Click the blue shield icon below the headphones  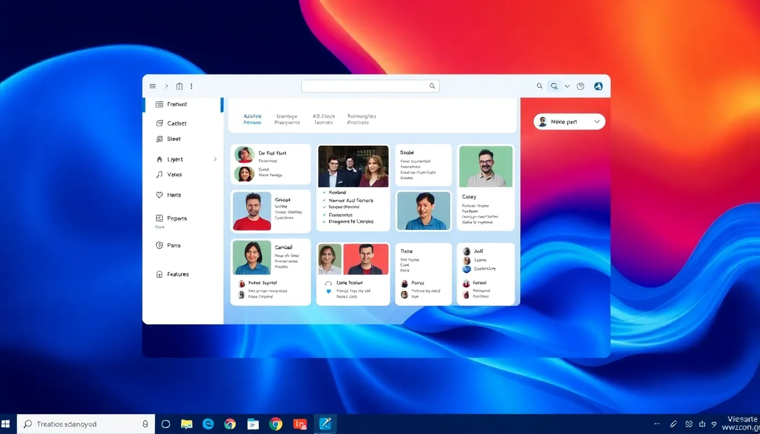[x=329, y=292]
